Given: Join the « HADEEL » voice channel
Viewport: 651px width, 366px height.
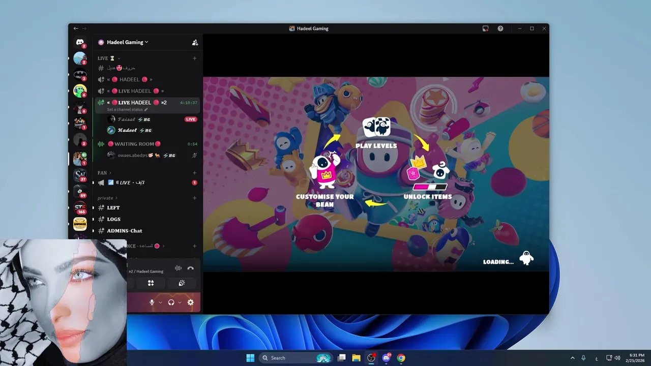Looking at the screenshot, I should [x=147, y=79].
